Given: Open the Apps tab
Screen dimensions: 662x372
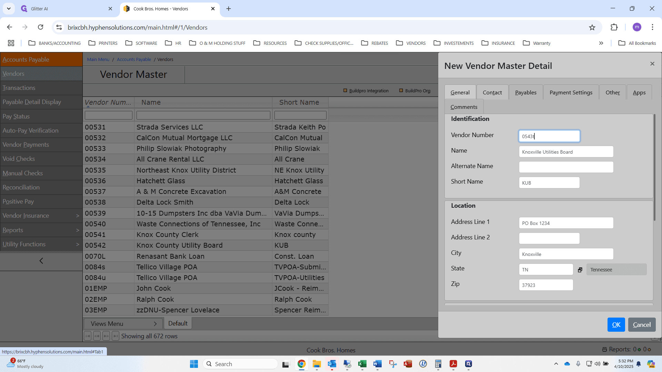Looking at the screenshot, I should point(639,92).
